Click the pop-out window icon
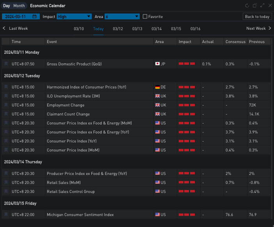274x227 pixels. (254, 6)
